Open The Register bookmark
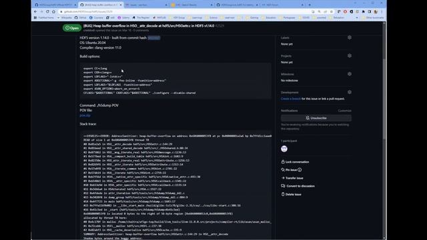This screenshot has width=427, height=240. pyautogui.click(x=141, y=18)
